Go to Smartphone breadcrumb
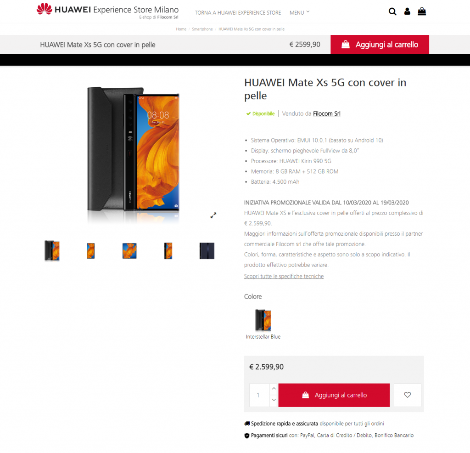The width and height of the screenshot is (470, 453). 202,29
